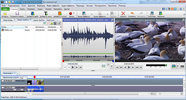Click the Сохранить проект floppy disk icon
Image resolution: width=186 pixels, height=100 pixels.
coord(17,14)
